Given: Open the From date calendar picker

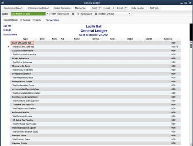Looking at the screenshot, I should (x=73, y=14).
